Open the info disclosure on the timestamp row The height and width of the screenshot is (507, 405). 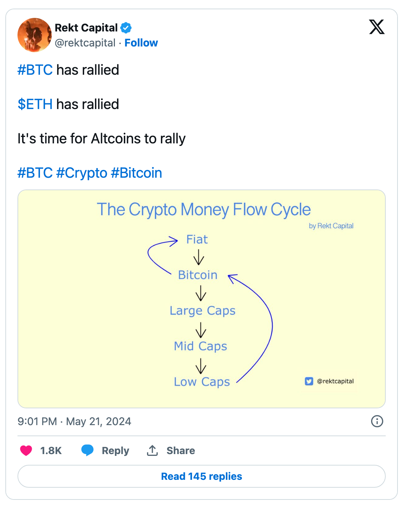point(377,422)
